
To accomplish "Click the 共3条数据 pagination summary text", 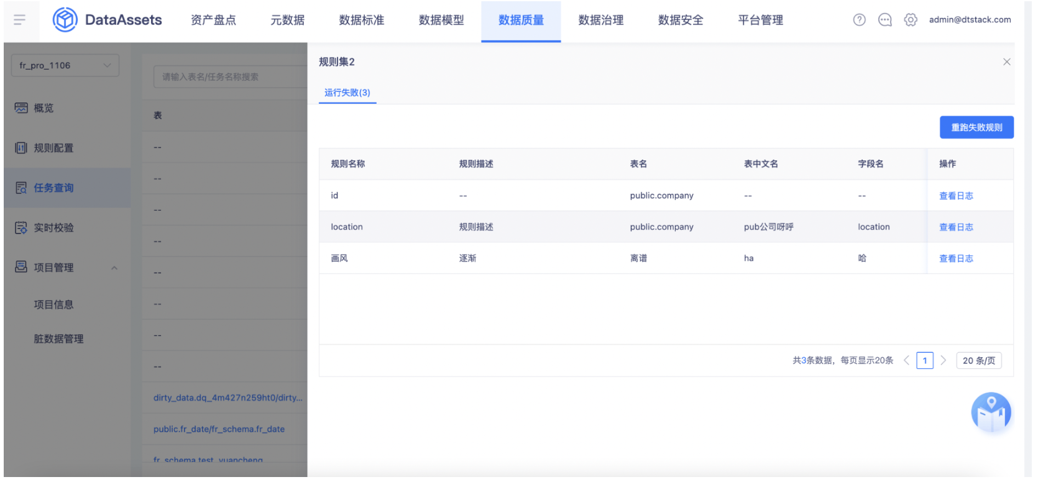I will click(x=843, y=360).
